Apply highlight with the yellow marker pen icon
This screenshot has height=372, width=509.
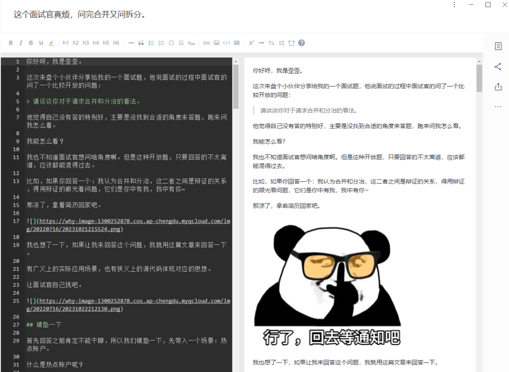click(51, 42)
